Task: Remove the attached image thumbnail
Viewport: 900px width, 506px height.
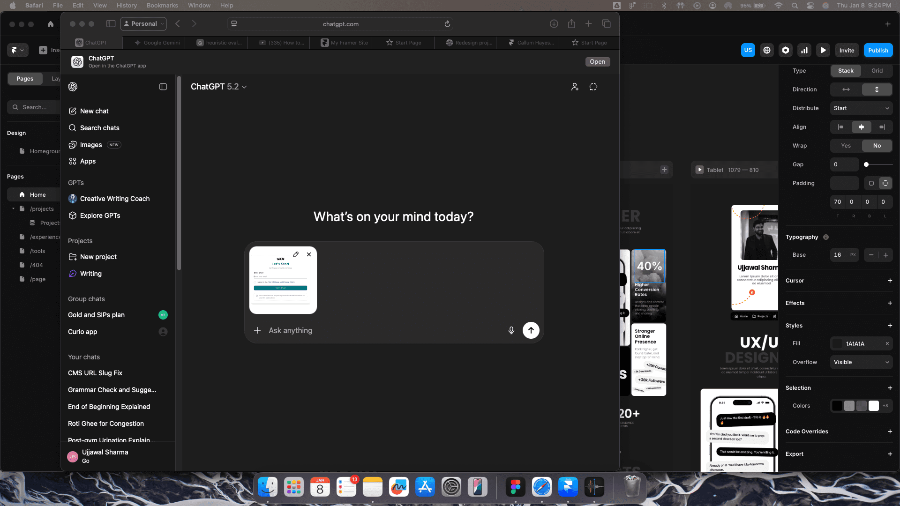Action: pyautogui.click(x=309, y=254)
